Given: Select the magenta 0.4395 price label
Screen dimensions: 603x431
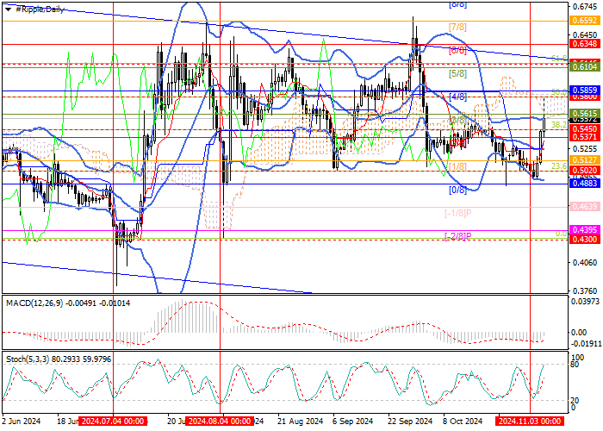Looking at the screenshot, I should click(585, 230).
